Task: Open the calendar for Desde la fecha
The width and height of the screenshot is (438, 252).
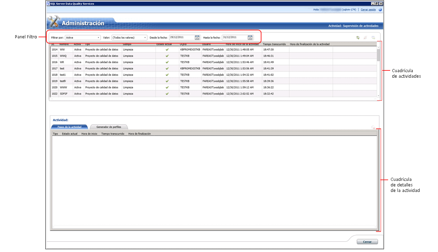Action: 197,37
